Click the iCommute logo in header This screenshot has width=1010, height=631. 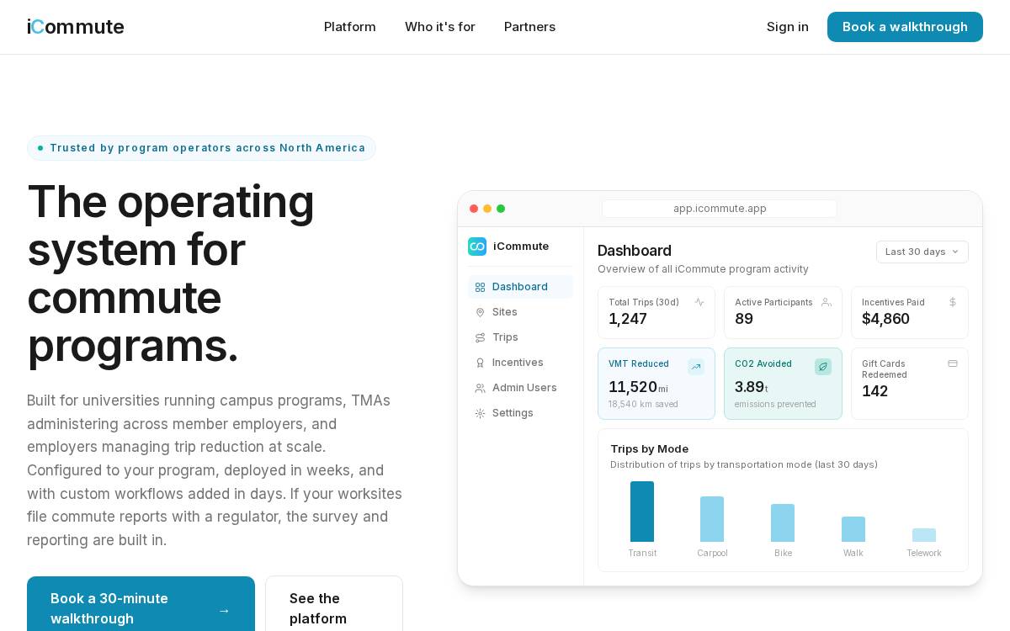click(76, 27)
